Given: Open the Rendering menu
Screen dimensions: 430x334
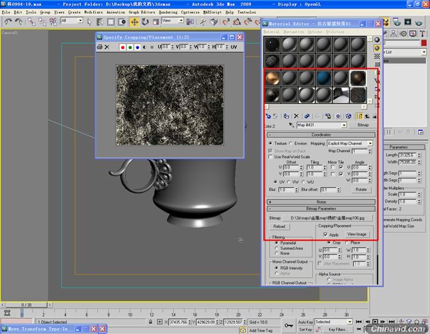Looking at the screenshot, I should [168, 13].
